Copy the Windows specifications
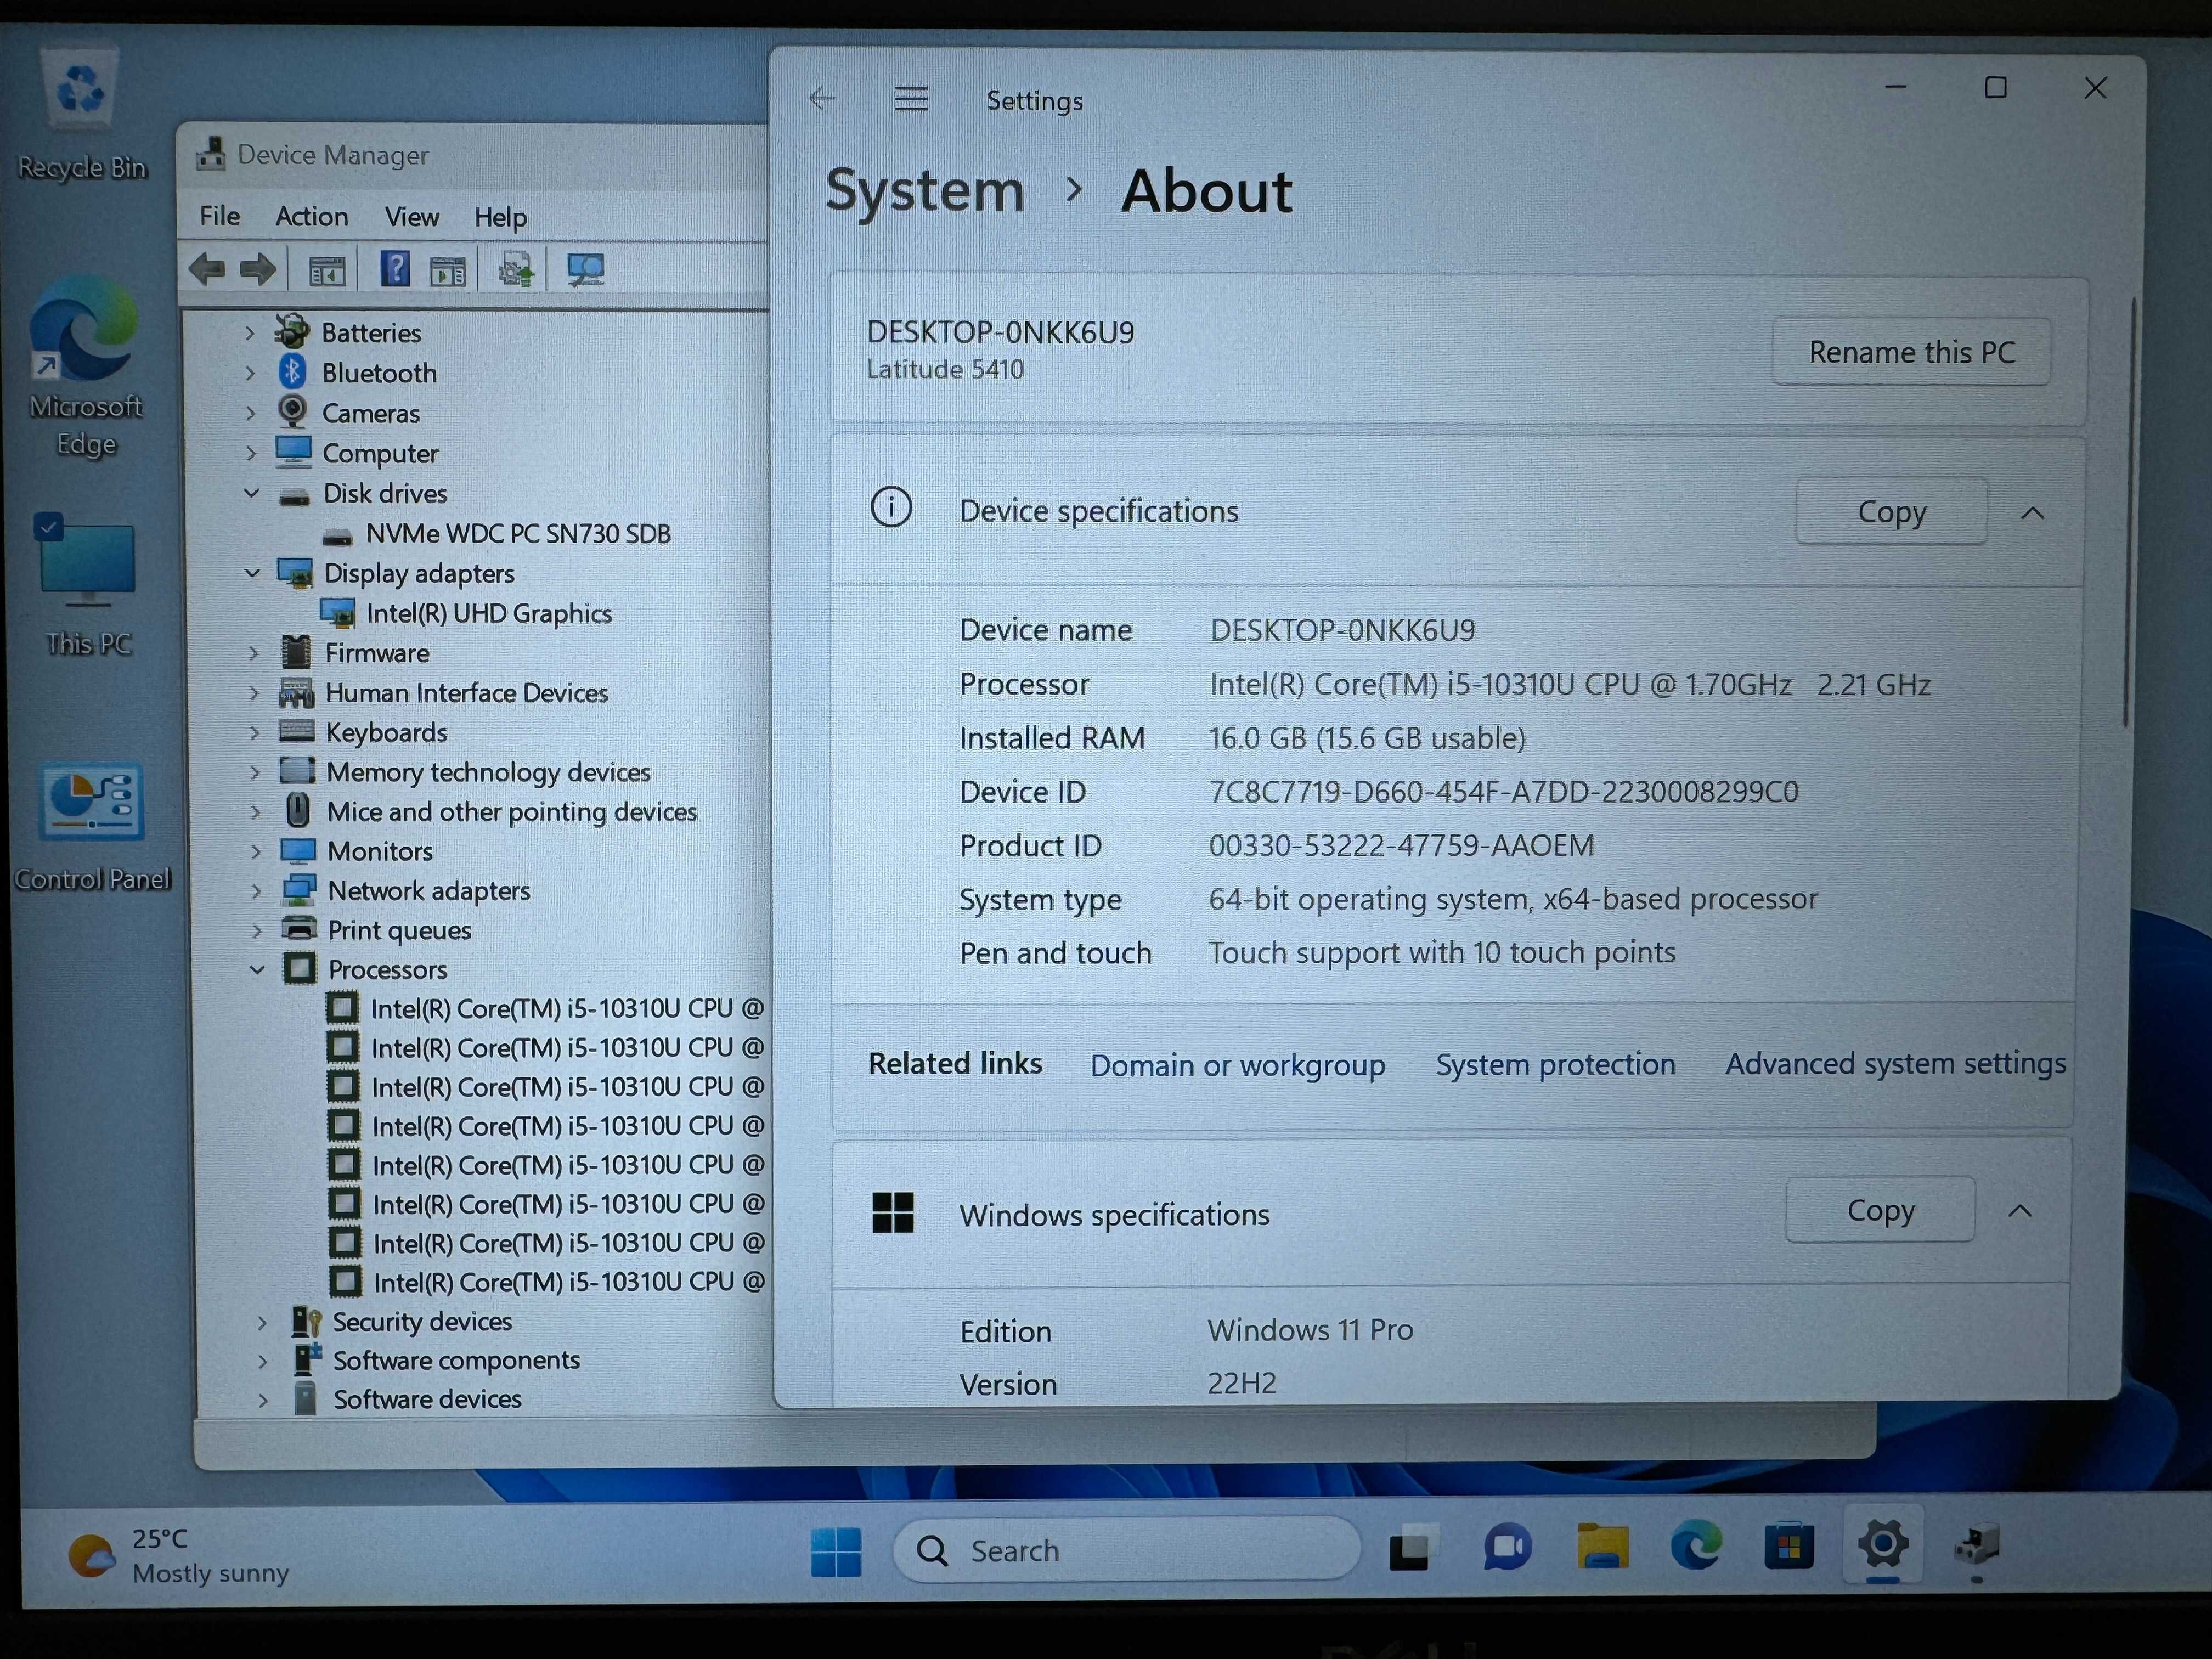The width and height of the screenshot is (2212, 1659). tap(1880, 1210)
